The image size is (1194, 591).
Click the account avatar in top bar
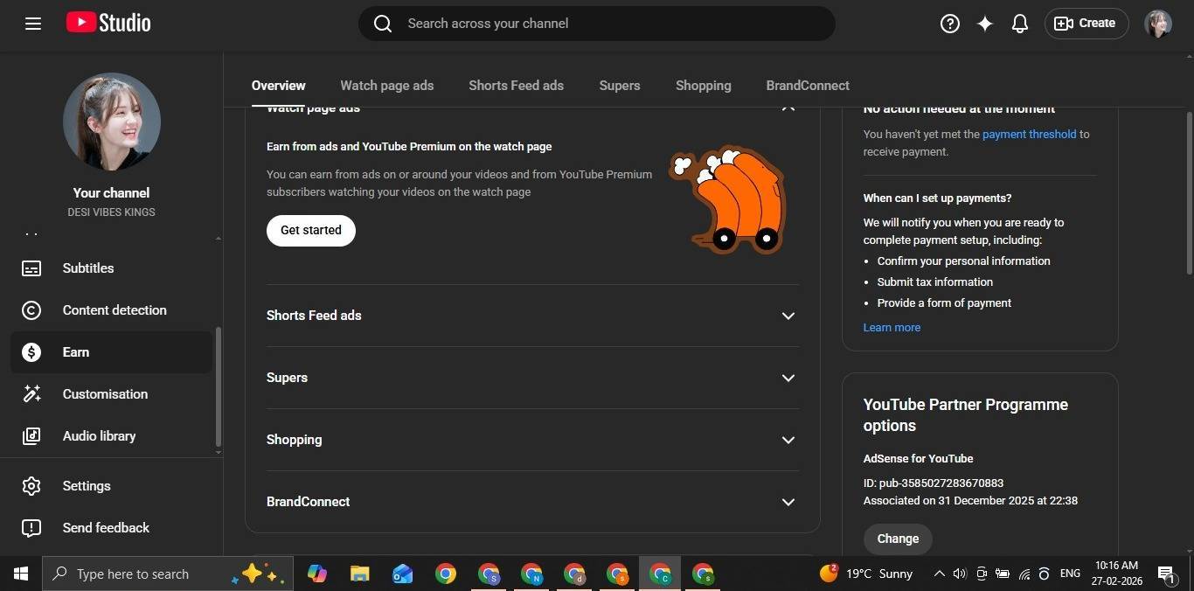pyautogui.click(x=1157, y=24)
